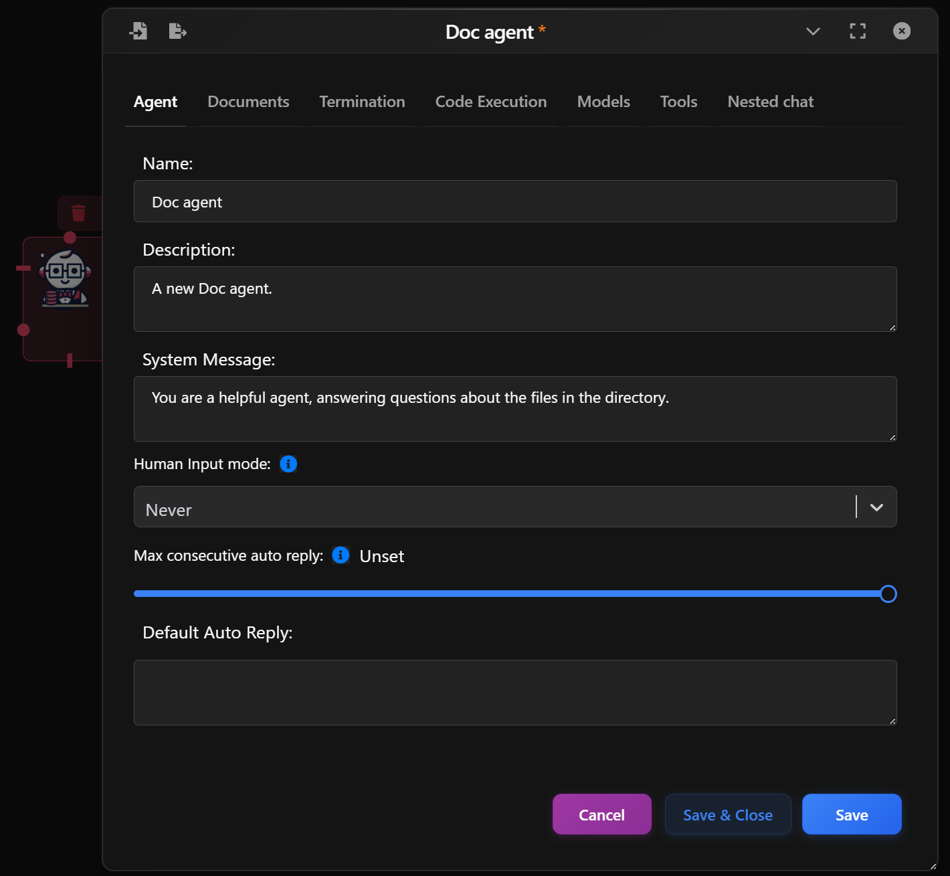
Task: Click the trash icon above the agent node
Action: [x=78, y=213]
